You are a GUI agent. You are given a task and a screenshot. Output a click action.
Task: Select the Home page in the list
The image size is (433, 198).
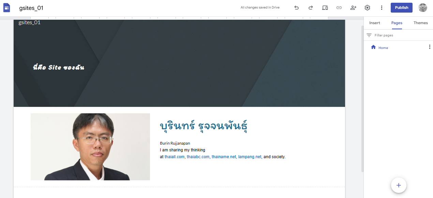383,48
